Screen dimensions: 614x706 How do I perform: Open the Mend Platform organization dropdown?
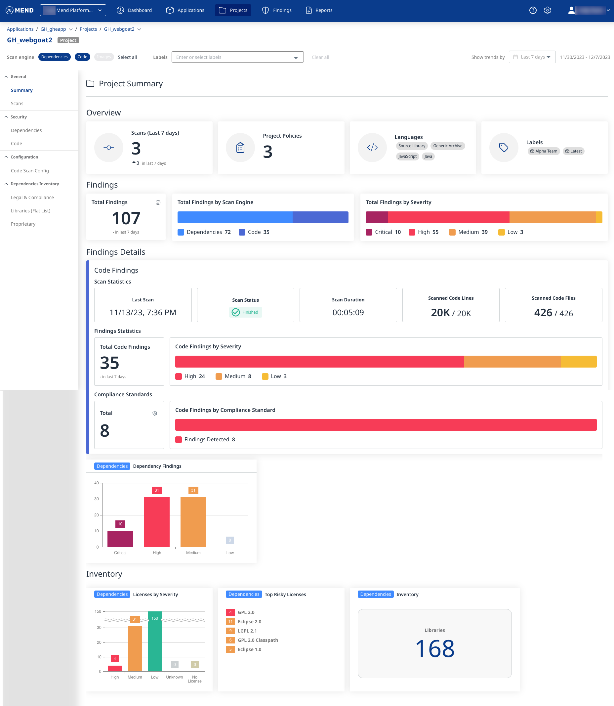click(x=73, y=10)
